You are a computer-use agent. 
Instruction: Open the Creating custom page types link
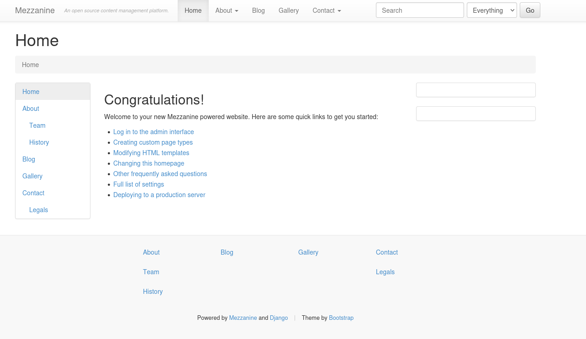[x=153, y=142]
